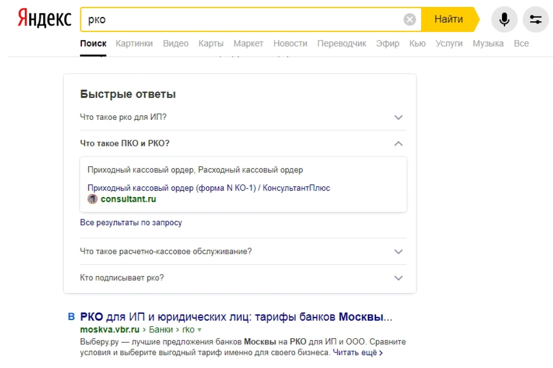This screenshot has height=368, width=553.
Task: Expand 'Что такое рко для ИП?' answer
Action: pos(398,117)
